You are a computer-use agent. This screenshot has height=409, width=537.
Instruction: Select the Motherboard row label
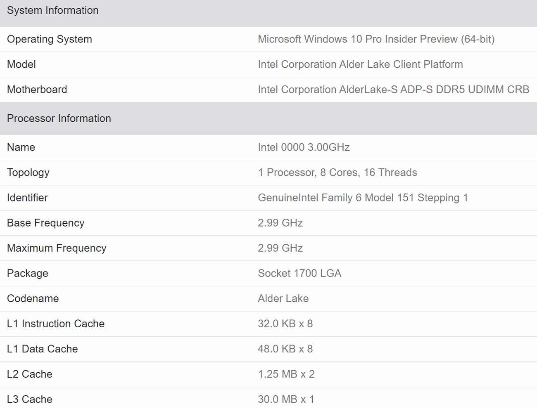point(37,90)
